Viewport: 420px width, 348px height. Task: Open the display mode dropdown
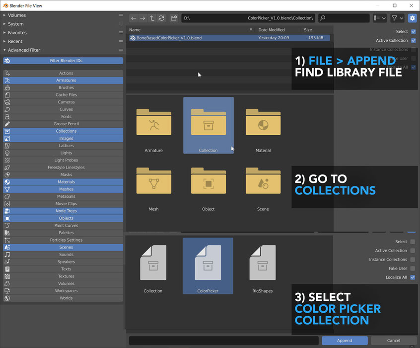[380, 18]
